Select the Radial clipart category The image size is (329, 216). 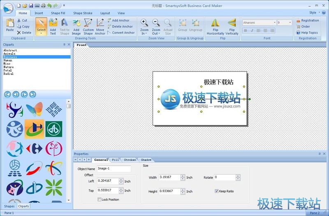pos(8,74)
